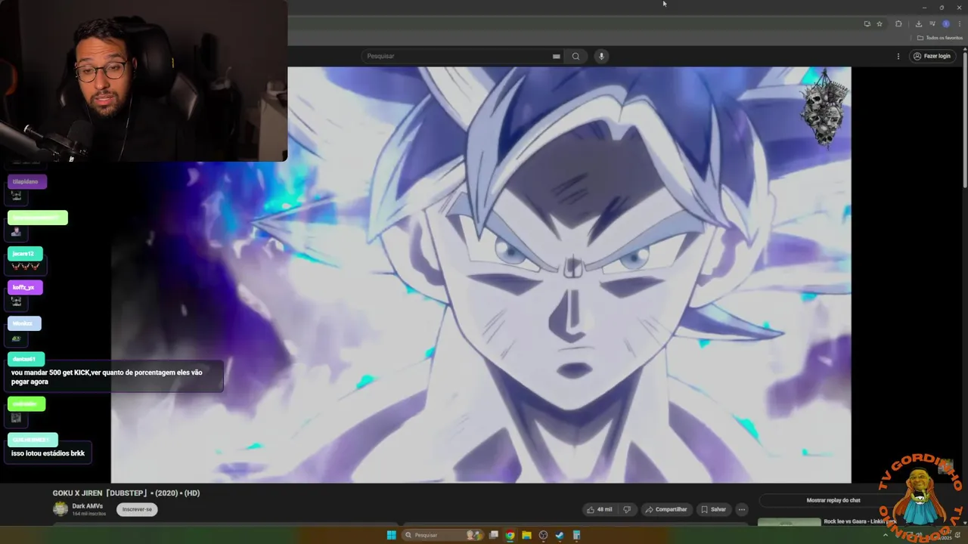Open more actions ellipsis beside Salvar
This screenshot has width=968, height=544.
pyautogui.click(x=742, y=509)
